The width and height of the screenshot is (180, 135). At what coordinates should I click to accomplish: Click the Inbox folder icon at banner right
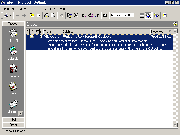[x=175, y=24]
